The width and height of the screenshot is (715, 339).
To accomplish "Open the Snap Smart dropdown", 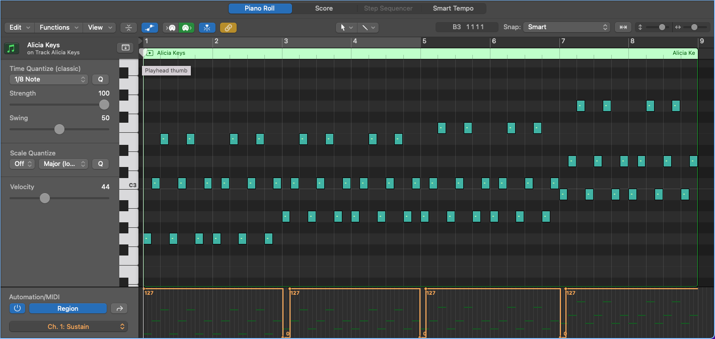I will (x=566, y=27).
